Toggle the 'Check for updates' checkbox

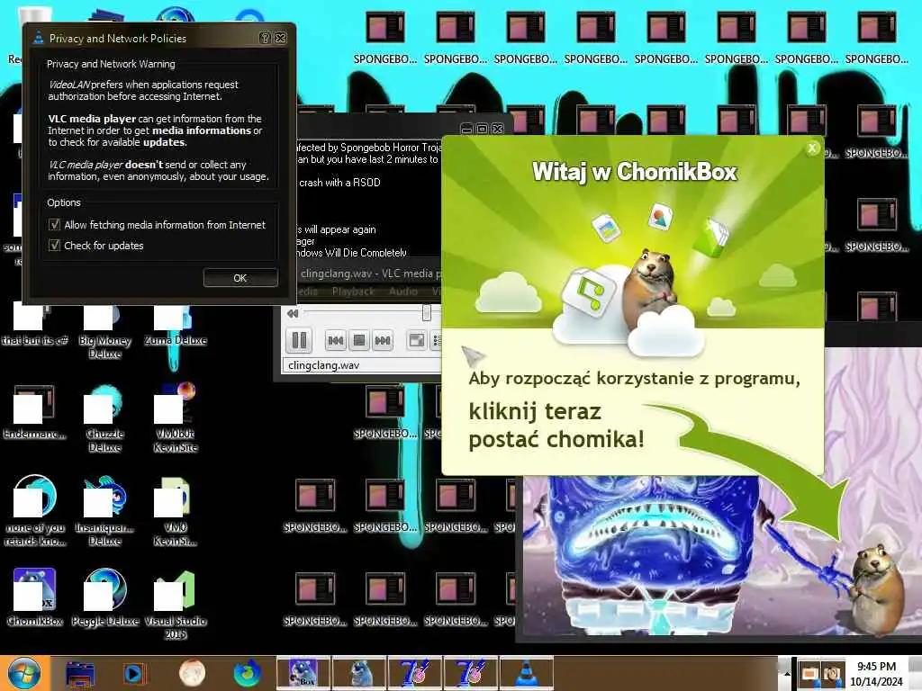55,245
